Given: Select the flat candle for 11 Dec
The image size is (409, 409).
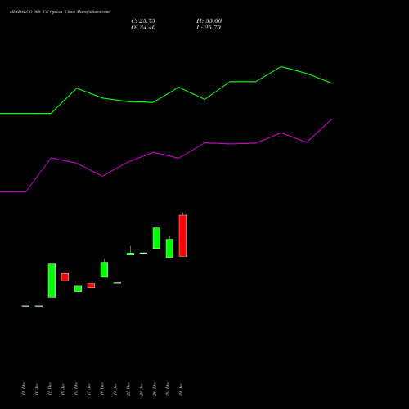Looking at the screenshot, I should (38, 306).
